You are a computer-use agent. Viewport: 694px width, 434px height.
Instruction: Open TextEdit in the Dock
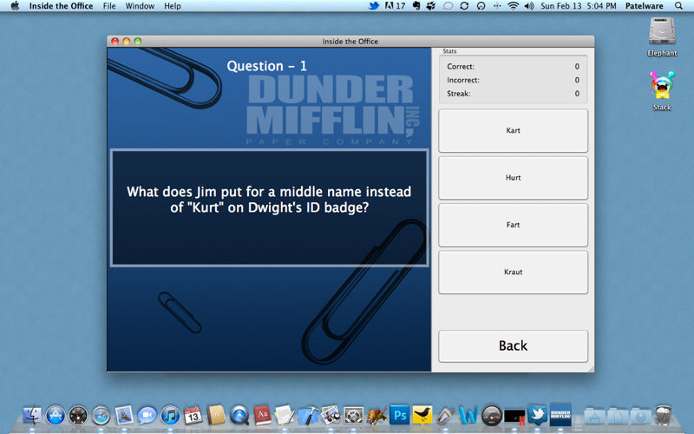tap(285, 416)
